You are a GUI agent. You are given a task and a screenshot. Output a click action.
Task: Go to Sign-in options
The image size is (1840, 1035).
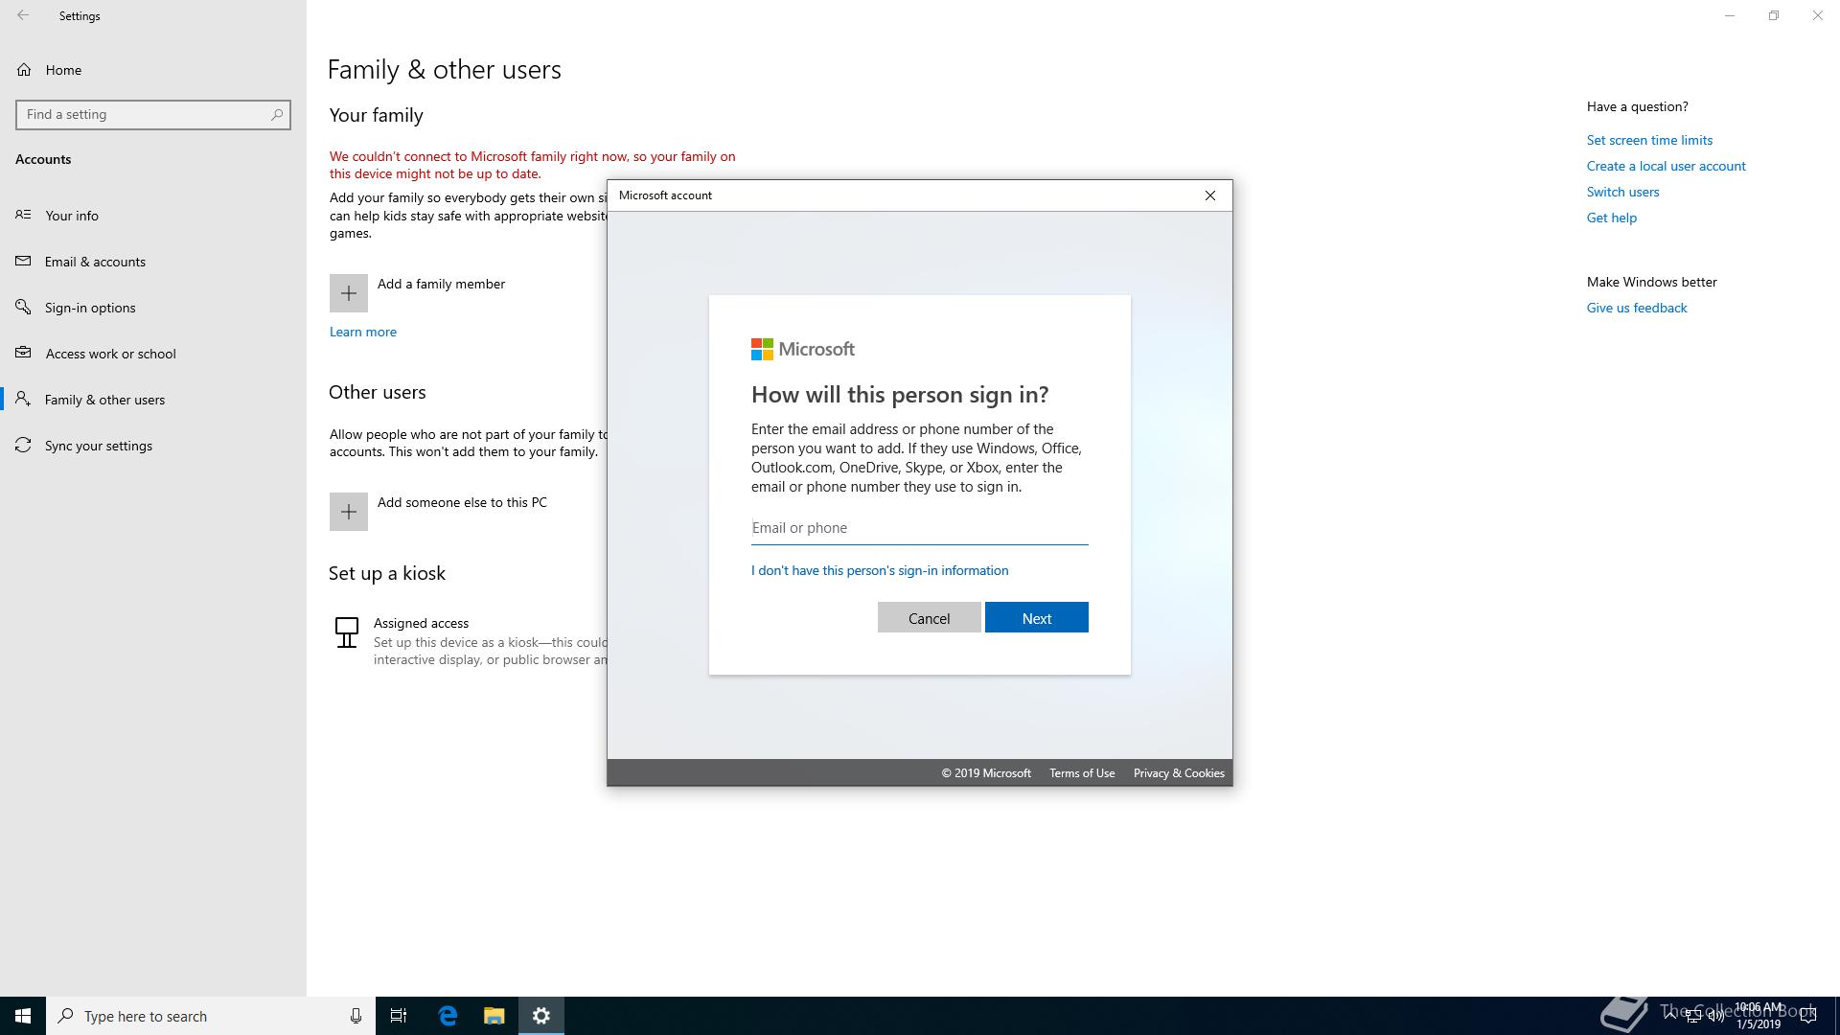(90, 308)
